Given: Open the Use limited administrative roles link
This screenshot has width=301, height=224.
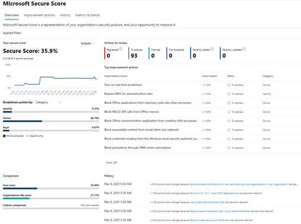Looking at the screenshot, I should tap(207, 202).
